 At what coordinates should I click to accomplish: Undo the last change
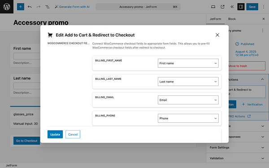(x=30, y=7)
